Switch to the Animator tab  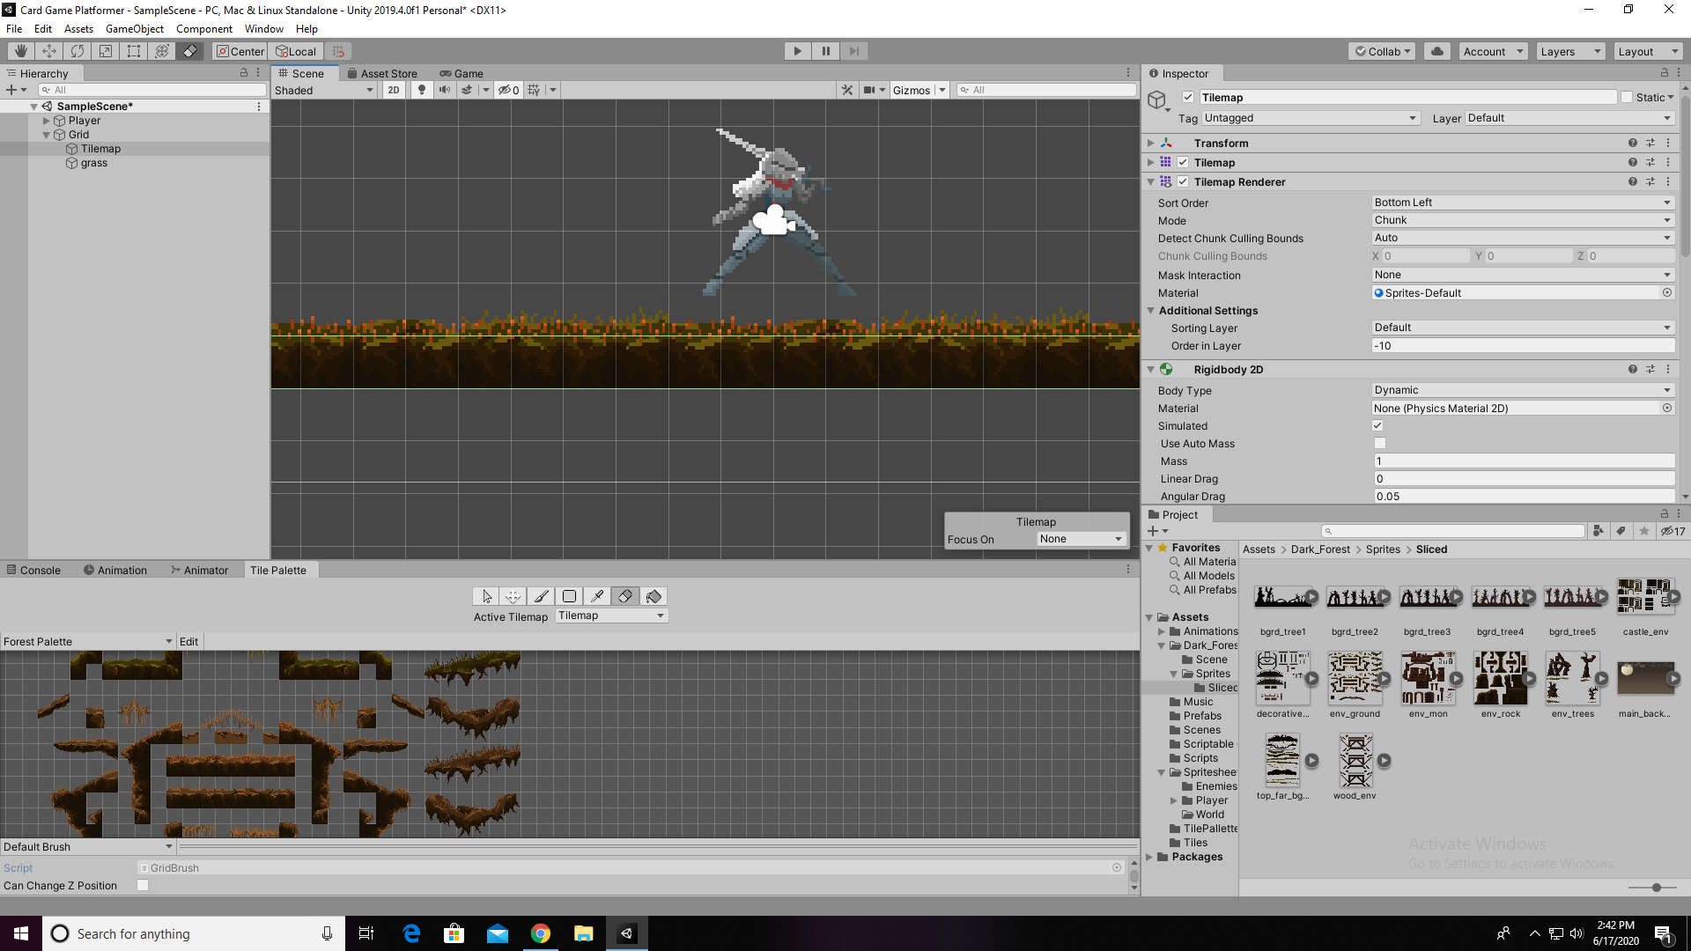199,571
